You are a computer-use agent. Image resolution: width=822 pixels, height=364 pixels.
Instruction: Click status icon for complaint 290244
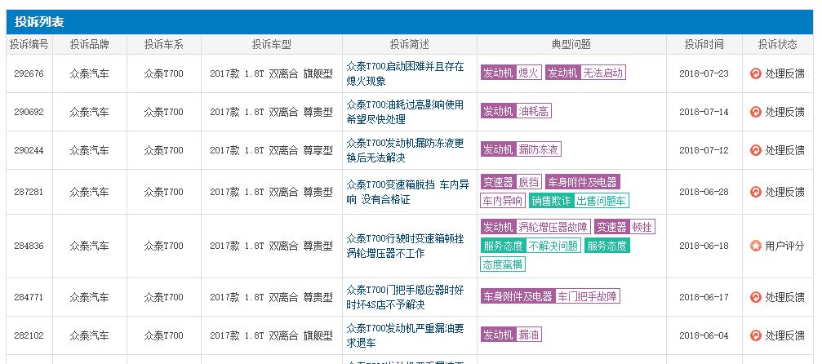tap(755, 150)
